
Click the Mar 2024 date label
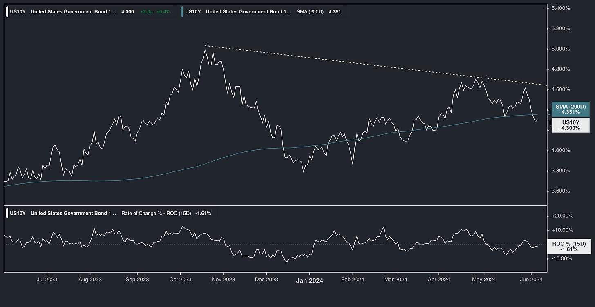396,280
